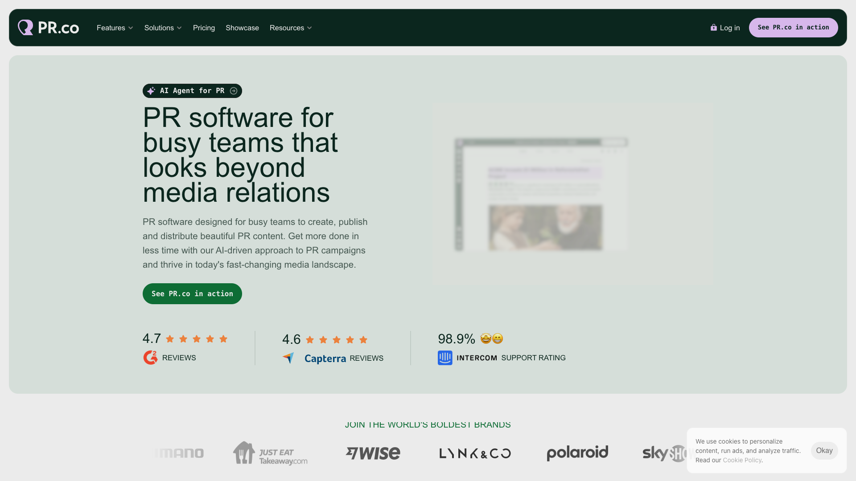Click the PR.co logo in navbar
The image size is (856, 481).
coord(48,28)
